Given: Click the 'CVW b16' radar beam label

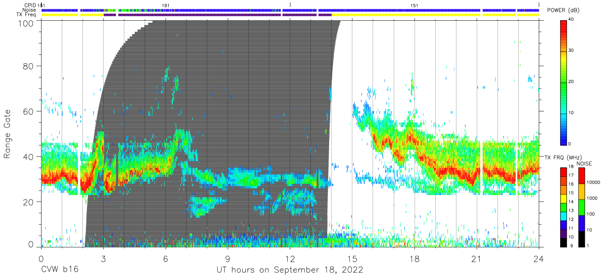Looking at the screenshot, I should [60, 270].
